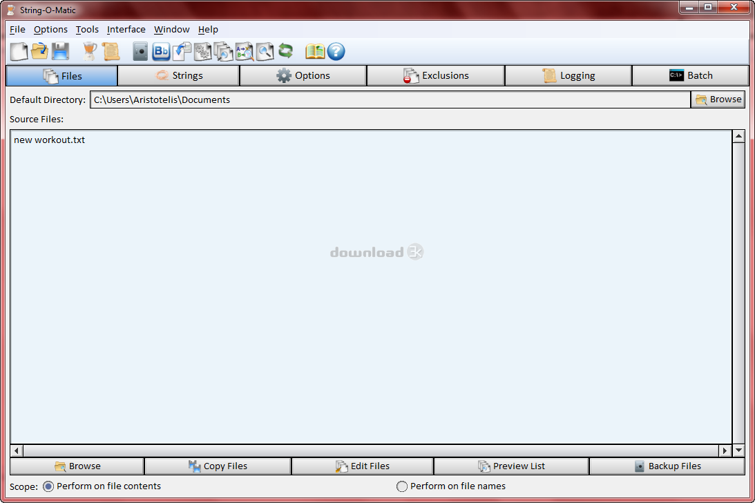
Task: Open the Interface menu
Action: tap(126, 30)
